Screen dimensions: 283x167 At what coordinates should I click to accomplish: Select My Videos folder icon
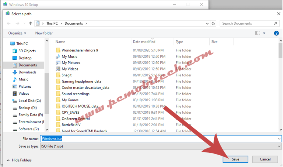(58, 69)
